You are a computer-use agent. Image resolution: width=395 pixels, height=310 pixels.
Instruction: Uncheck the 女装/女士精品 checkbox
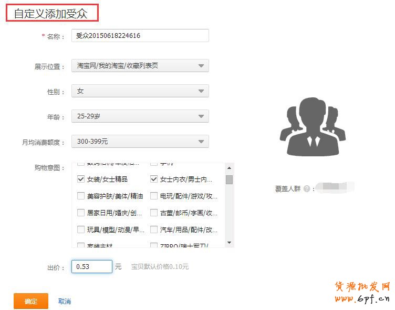pyautogui.click(x=81, y=179)
